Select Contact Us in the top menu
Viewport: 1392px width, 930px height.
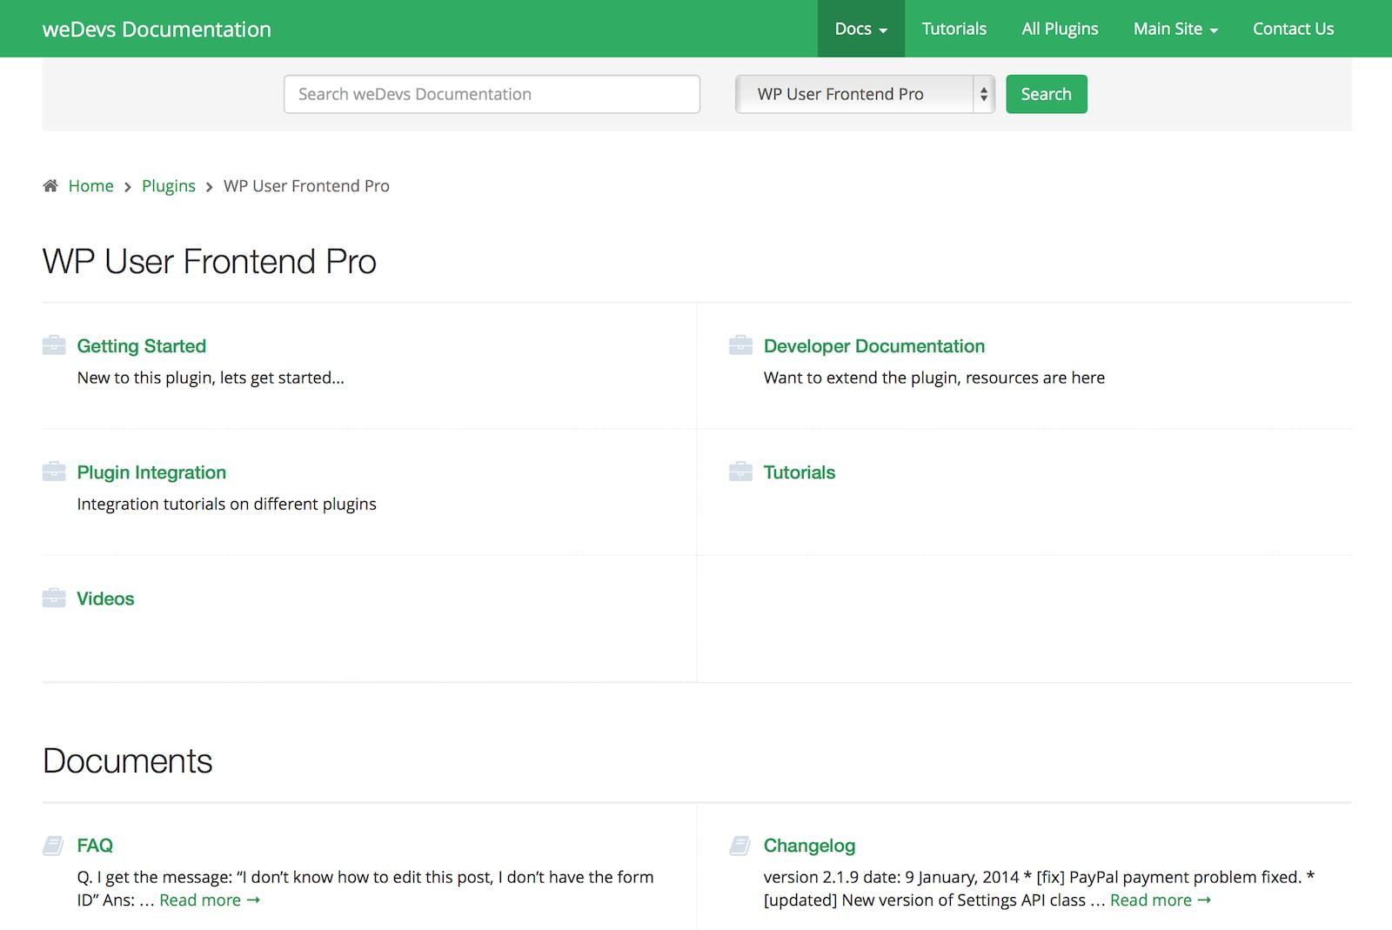(x=1293, y=29)
